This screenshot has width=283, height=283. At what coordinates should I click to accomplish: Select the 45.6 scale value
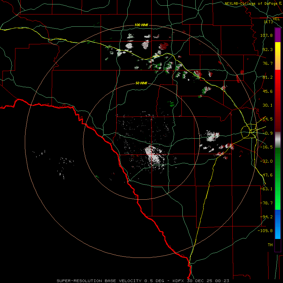pos(268,91)
